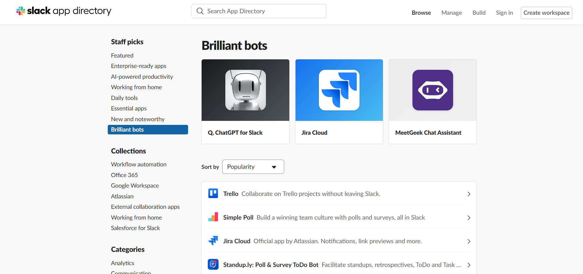The height and width of the screenshot is (274, 583).
Task: Open the Workflow automation collection
Action: pyautogui.click(x=139, y=164)
